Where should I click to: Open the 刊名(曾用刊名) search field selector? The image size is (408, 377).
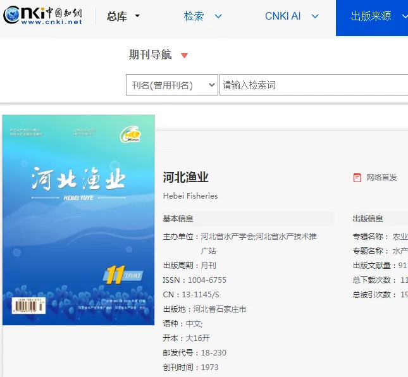coord(171,85)
